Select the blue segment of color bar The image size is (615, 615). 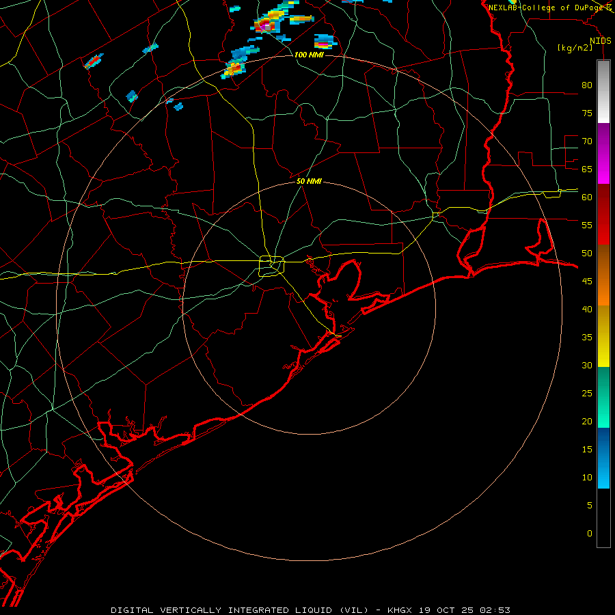point(603,458)
